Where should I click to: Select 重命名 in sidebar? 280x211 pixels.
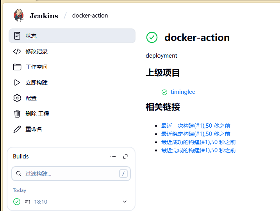34,129
